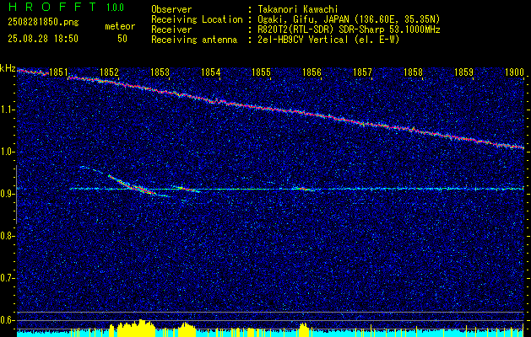This screenshot has width=531, height=337.
Task: Click the 1858 time marker
Action: (x=413, y=72)
